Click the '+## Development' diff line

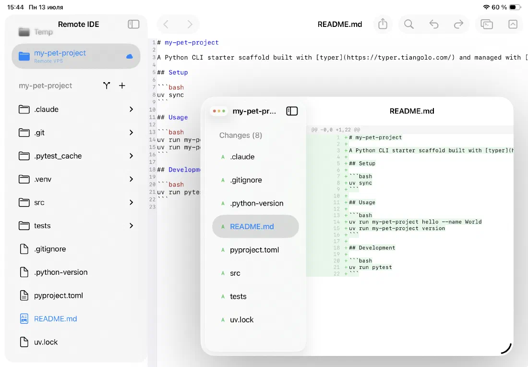pyautogui.click(x=370, y=248)
